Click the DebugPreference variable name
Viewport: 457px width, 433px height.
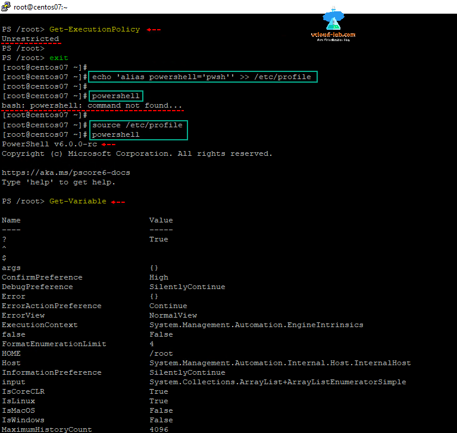point(37,287)
